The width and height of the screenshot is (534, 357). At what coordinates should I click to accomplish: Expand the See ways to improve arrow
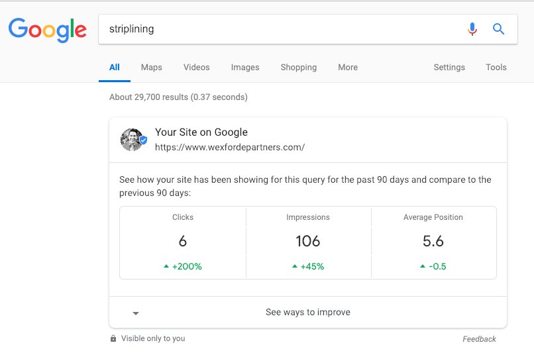[136, 313]
